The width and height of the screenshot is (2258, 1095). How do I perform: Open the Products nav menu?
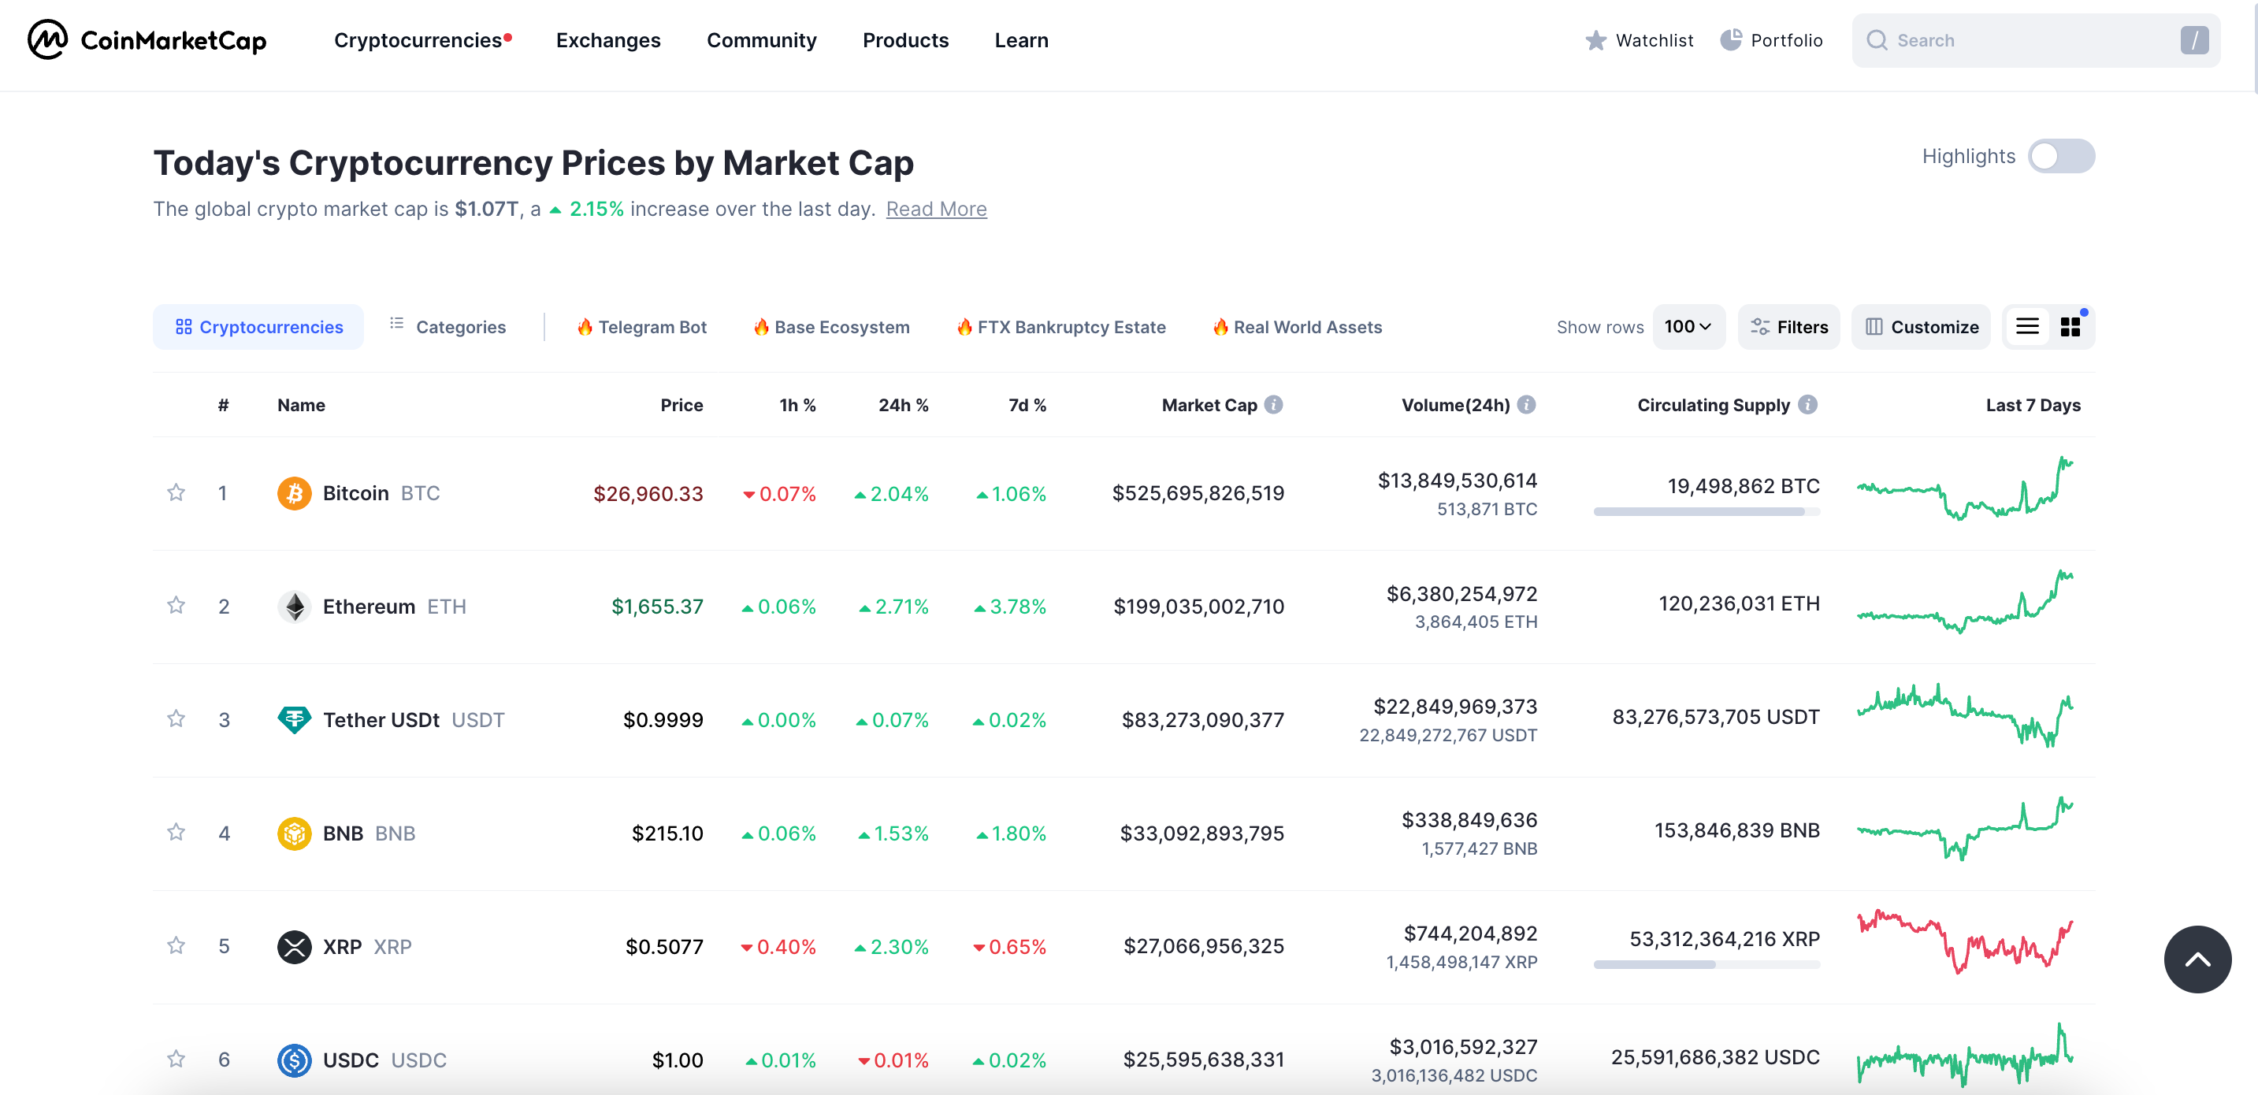(904, 40)
